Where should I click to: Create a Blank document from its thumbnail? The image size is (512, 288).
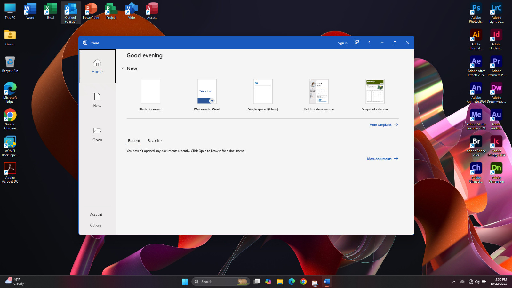coord(151,92)
